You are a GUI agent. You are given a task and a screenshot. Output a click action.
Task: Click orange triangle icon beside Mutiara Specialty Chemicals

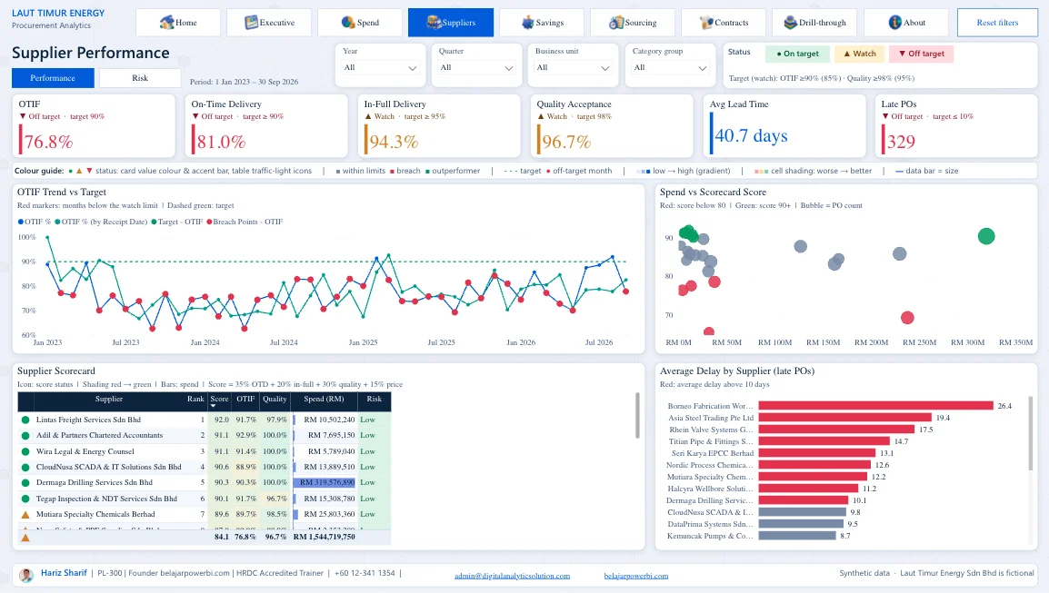pyautogui.click(x=25, y=515)
